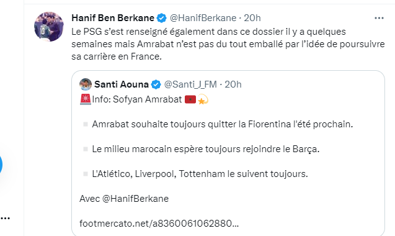Click Santi Aouna's small avatar
395x236 pixels.
pos(86,84)
